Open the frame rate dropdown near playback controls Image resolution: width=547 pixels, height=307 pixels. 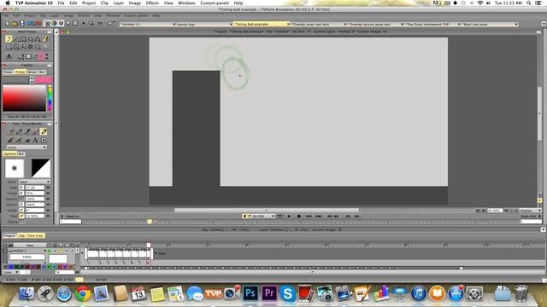(263, 216)
